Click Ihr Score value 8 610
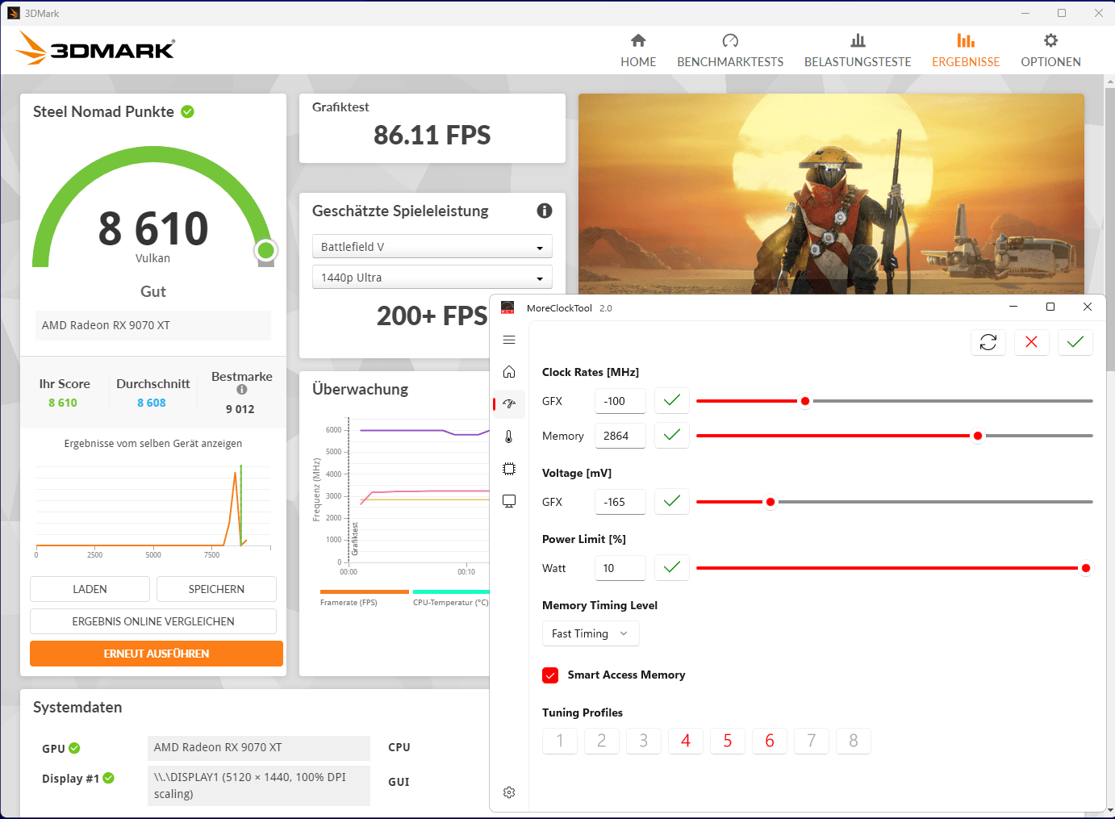This screenshot has width=1115, height=819. coord(63,403)
